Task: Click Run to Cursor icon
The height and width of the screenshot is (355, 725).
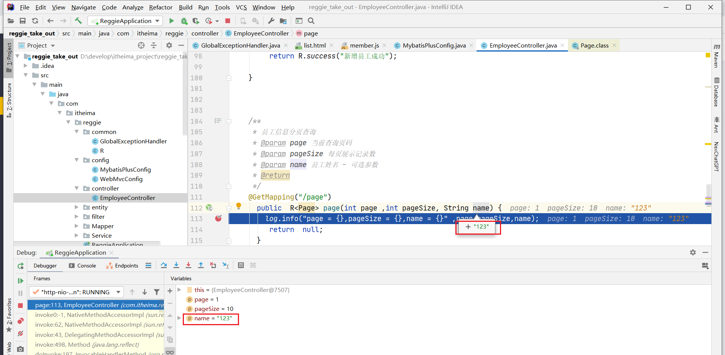Action: pyautogui.click(x=226, y=266)
